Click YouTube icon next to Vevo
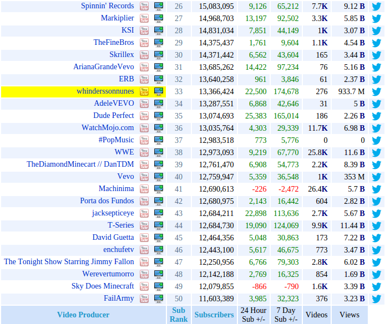Viewport: 385px width, 324px height. tap(144, 177)
